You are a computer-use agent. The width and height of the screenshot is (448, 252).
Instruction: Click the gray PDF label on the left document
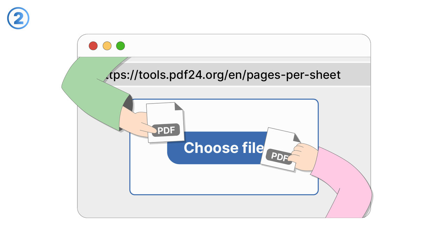tap(166, 130)
